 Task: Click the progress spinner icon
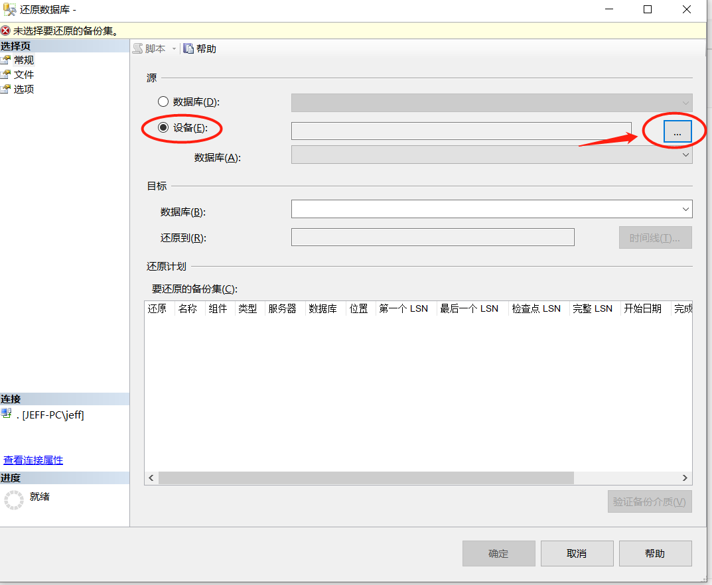pos(14,499)
